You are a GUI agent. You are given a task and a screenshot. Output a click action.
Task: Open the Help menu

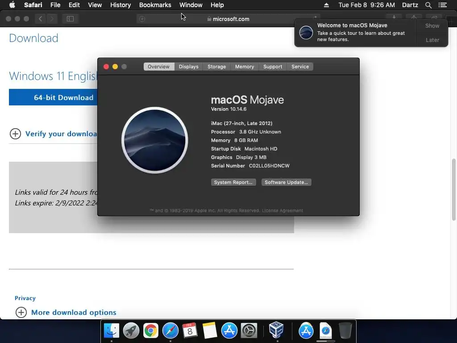217,5
